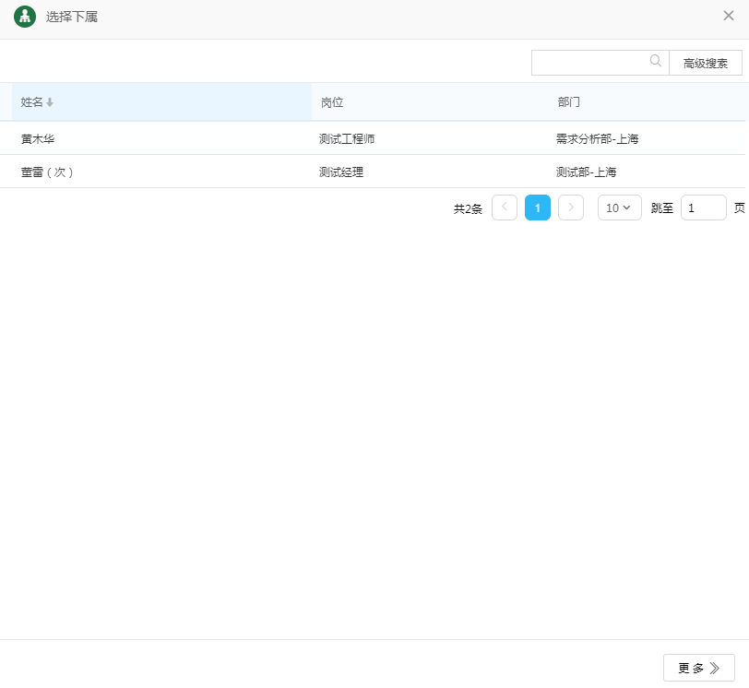Open the 10 per page size dropdown
Image resolution: width=749 pixels, height=688 pixels.
(x=619, y=208)
